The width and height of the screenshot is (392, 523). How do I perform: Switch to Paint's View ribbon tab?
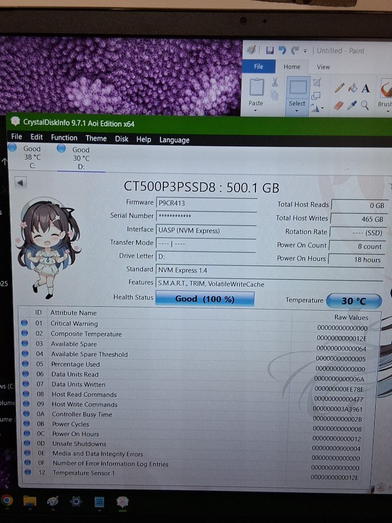pos(323,67)
